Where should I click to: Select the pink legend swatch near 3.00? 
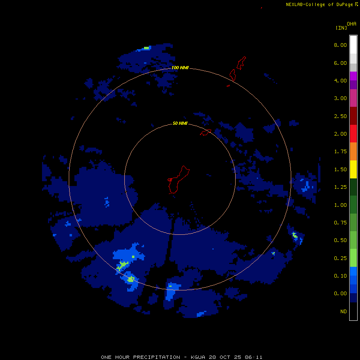pos(353,98)
